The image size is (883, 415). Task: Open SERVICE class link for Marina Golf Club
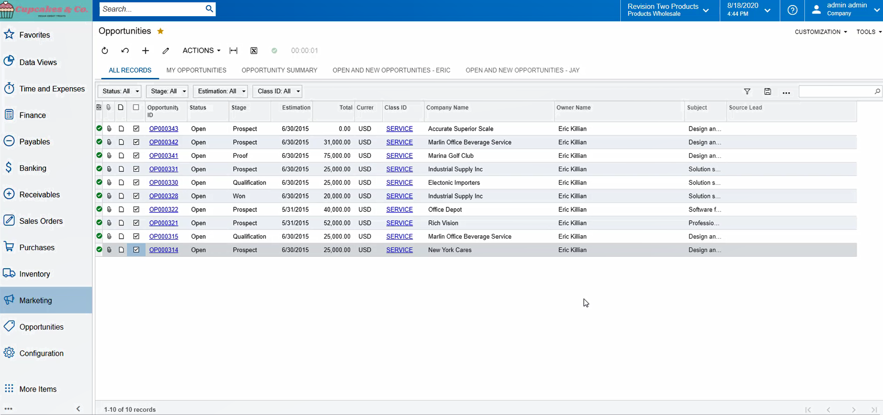[399, 156]
